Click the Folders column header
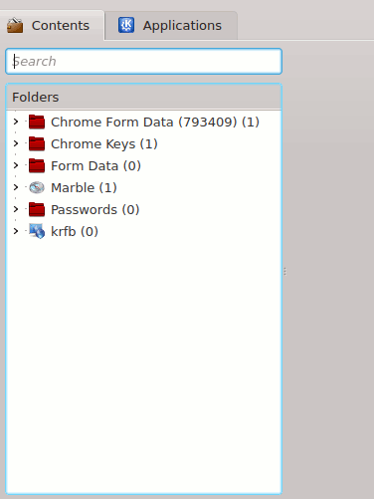Screen dimensions: 374x499 [143, 98]
